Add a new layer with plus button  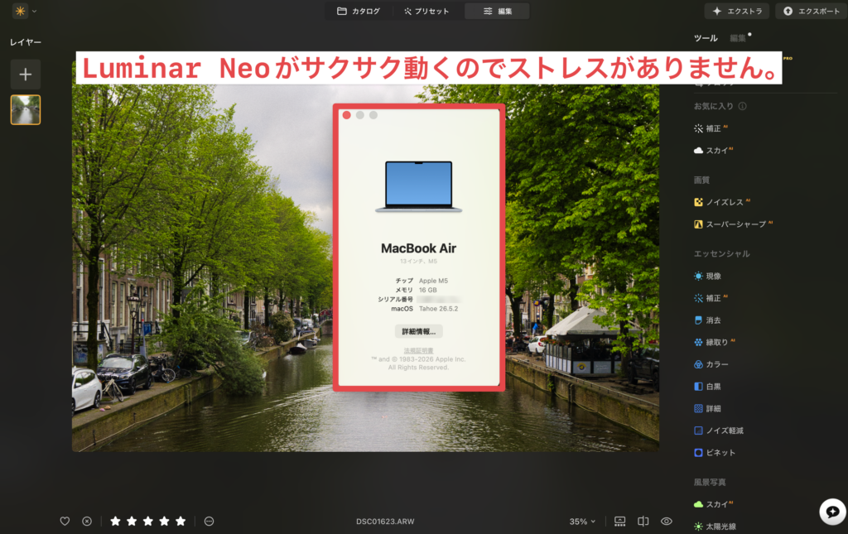(x=26, y=74)
